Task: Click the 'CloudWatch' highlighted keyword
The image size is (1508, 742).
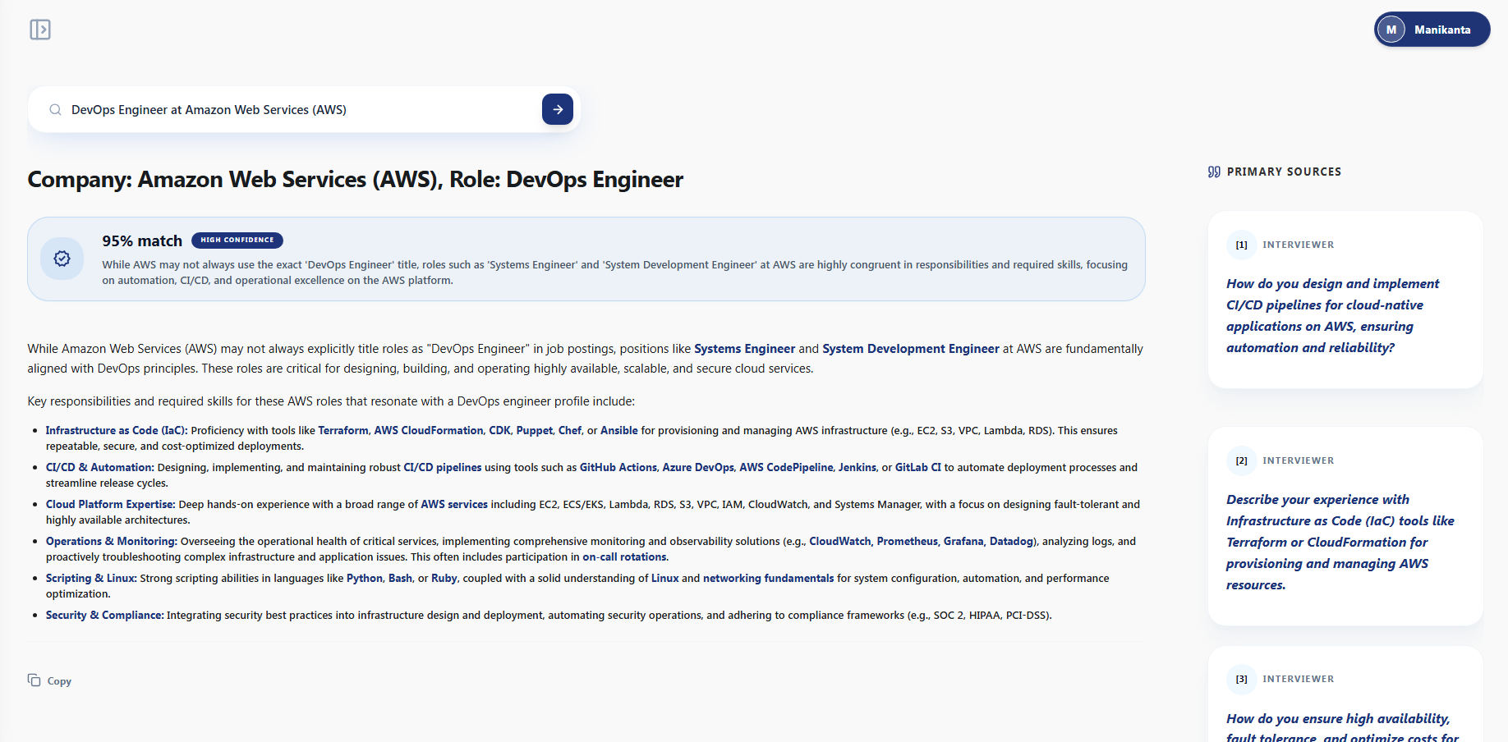Action: 840,541
